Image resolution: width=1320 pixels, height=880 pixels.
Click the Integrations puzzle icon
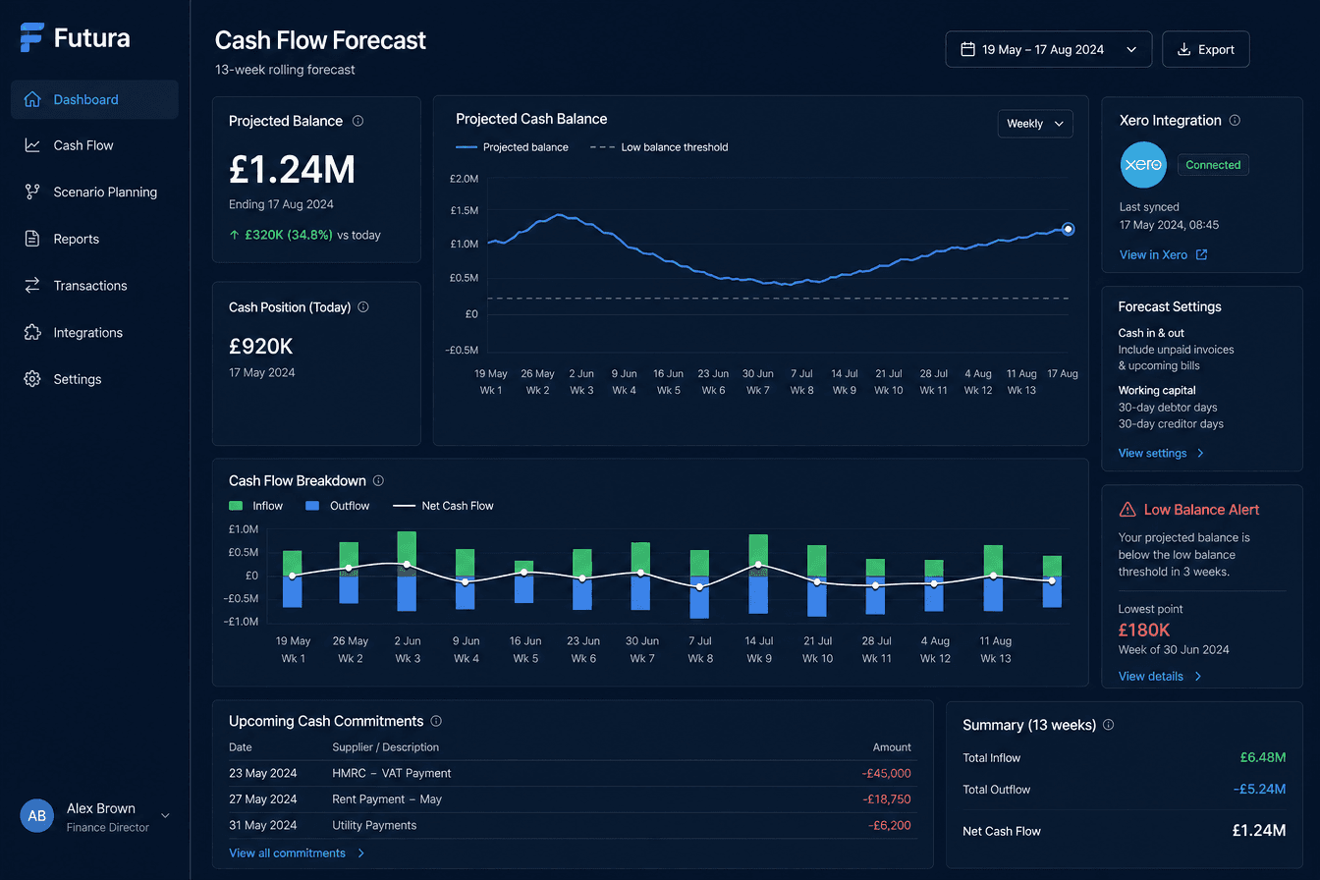pyautogui.click(x=32, y=332)
